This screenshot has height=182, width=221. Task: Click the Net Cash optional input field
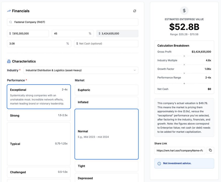tap(106, 43)
